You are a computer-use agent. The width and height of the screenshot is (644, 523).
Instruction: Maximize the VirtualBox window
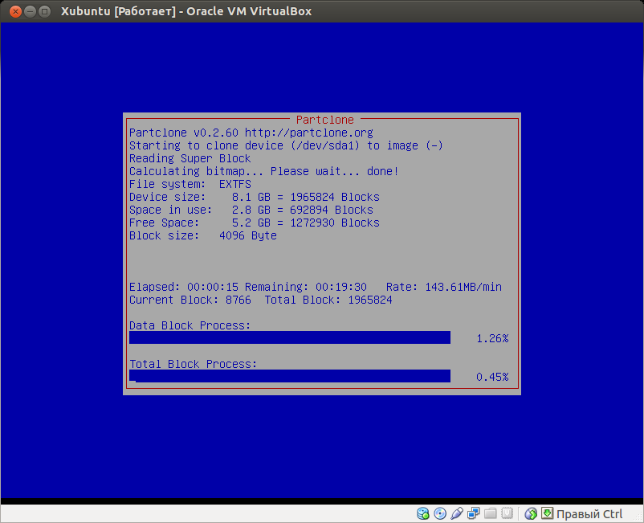coord(45,11)
